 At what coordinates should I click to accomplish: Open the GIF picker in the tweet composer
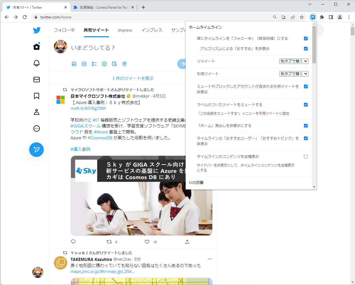click(84, 64)
